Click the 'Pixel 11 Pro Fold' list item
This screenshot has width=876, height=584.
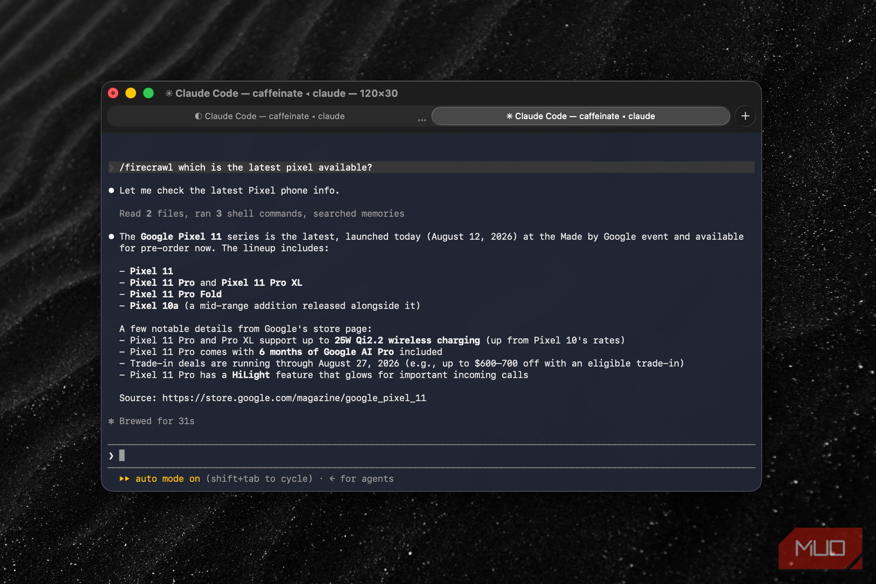176,294
